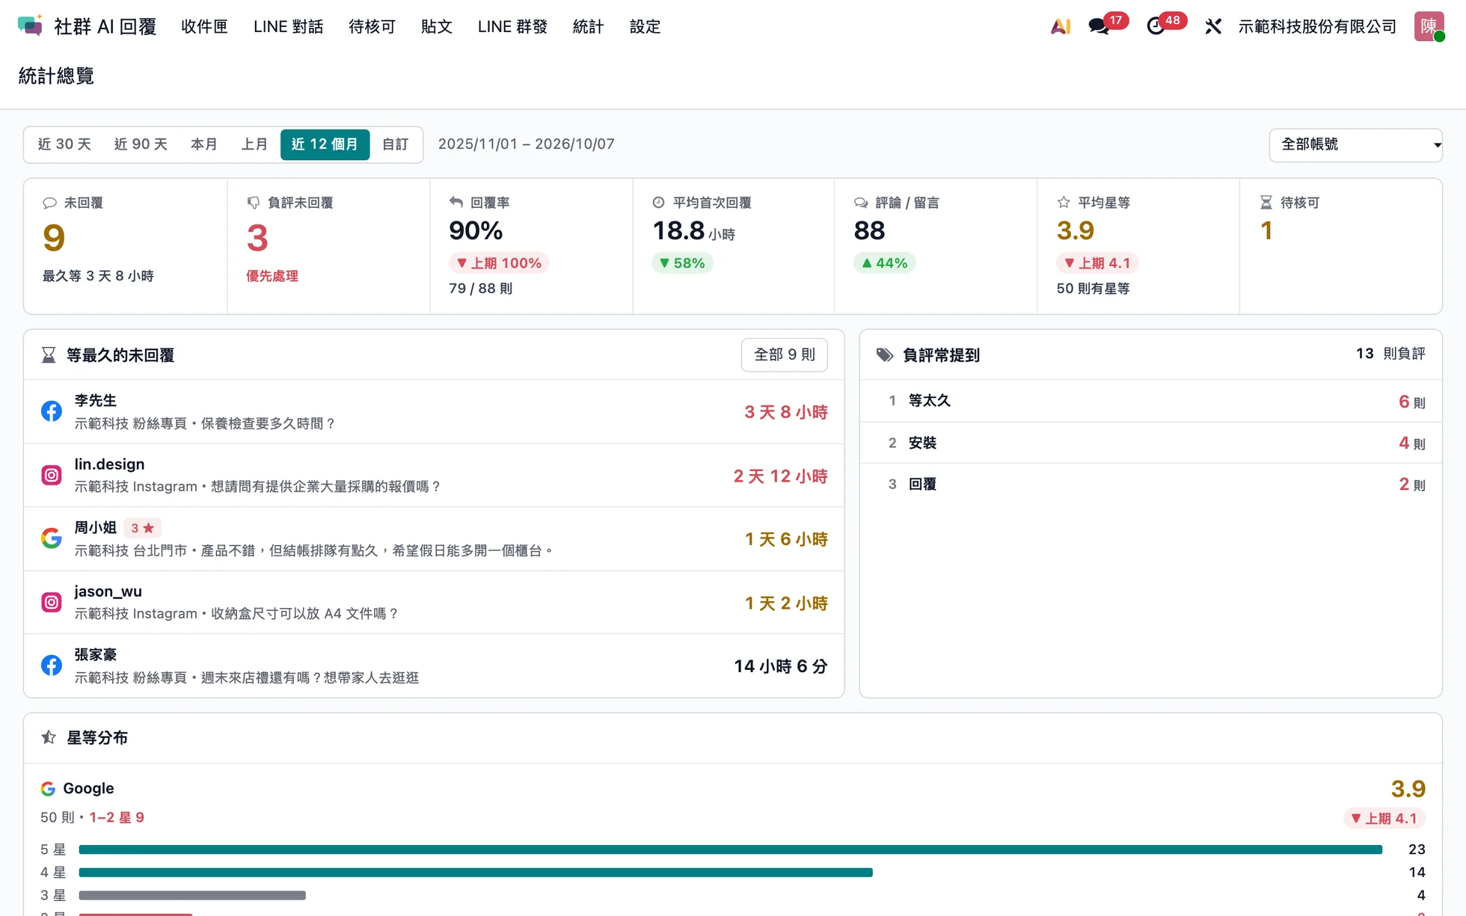Select the 上月 date range
The width and height of the screenshot is (1466, 916).
[254, 144]
